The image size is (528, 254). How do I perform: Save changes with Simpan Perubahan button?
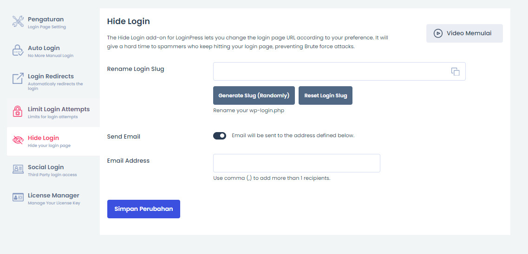[143, 209]
